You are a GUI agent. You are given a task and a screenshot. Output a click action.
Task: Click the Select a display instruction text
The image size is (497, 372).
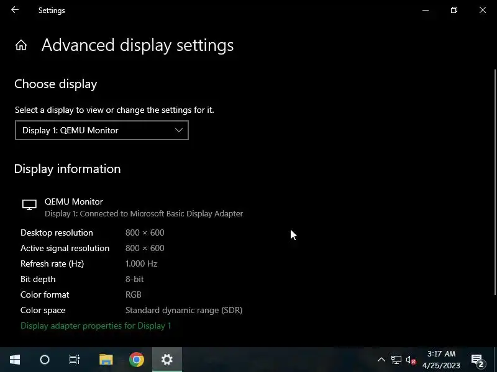tap(114, 110)
